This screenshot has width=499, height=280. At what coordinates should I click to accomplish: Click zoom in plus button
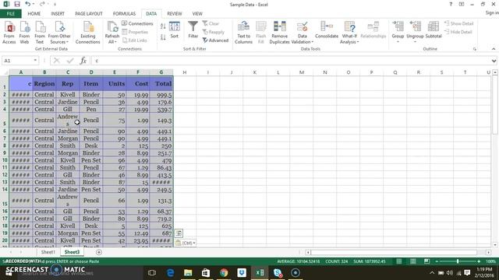coord(479,261)
